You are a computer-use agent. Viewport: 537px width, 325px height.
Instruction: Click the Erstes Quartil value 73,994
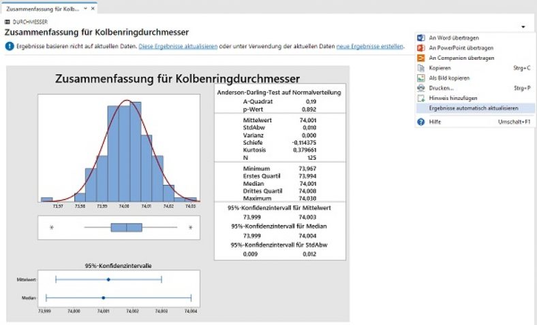307,176
